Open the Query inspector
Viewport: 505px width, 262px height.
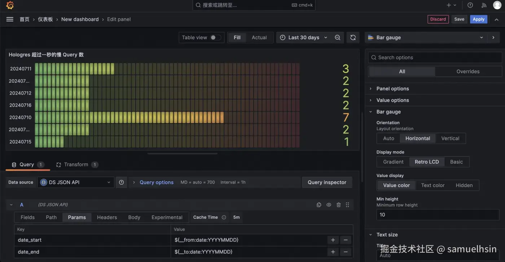[x=327, y=182]
